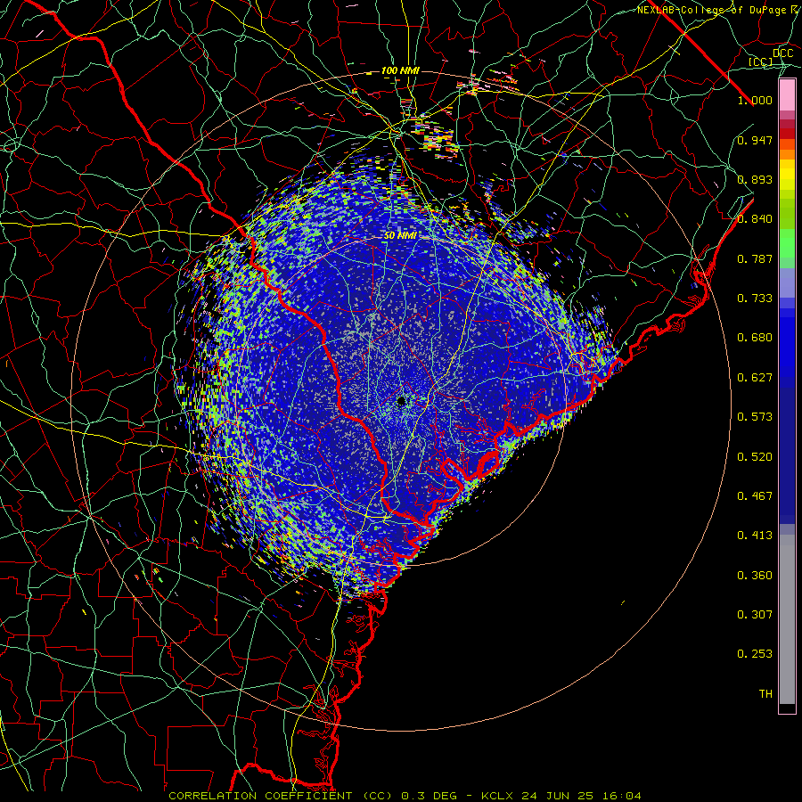Viewport: 802px width, 802px height.
Task: Pick the orange swatch on the color bar
Action: coord(787,154)
